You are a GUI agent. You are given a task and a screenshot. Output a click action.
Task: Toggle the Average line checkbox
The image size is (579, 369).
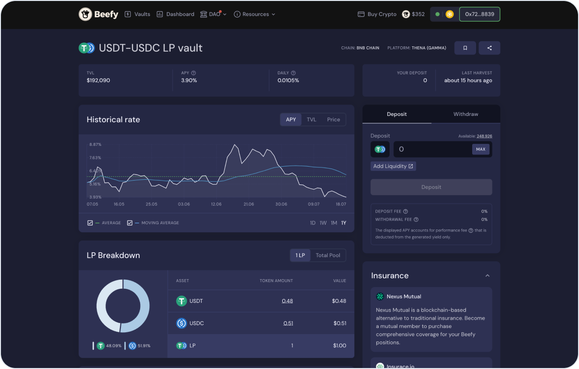tap(90, 223)
